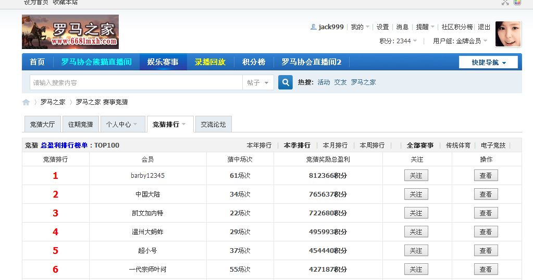The height and width of the screenshot is (280, 533).
Task: Expand the 提醒 notifications dropdown
Action: [425, 27]
